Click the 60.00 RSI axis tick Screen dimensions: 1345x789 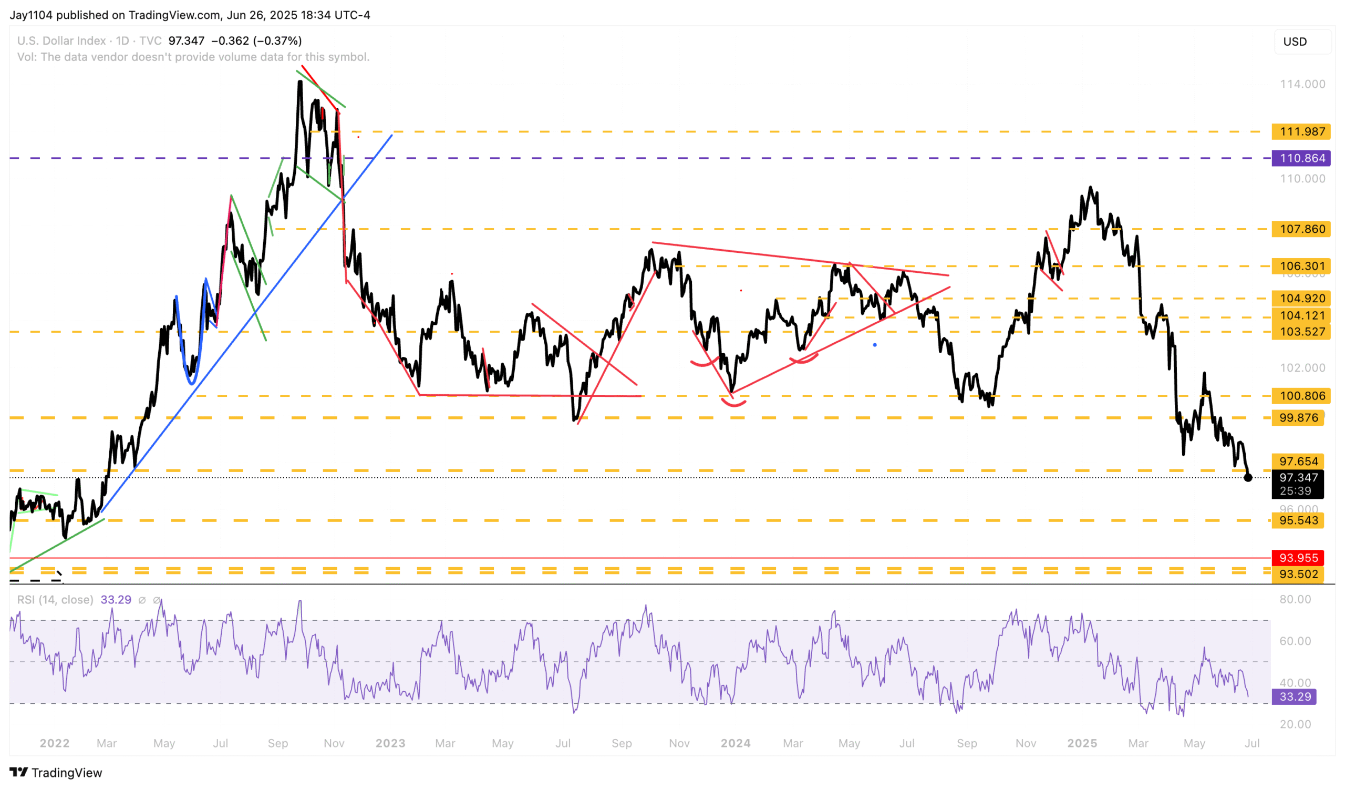point(1296,641)
